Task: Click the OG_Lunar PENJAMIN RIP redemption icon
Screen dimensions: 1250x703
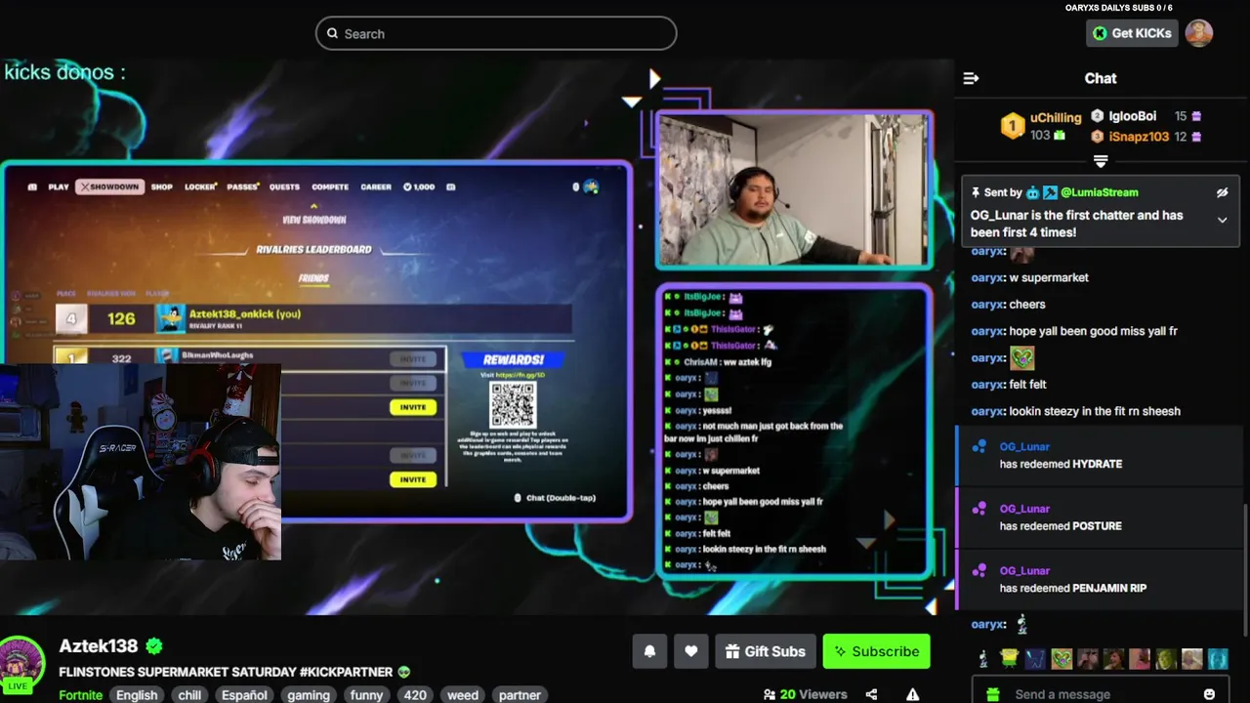Action: coord(979,571)
